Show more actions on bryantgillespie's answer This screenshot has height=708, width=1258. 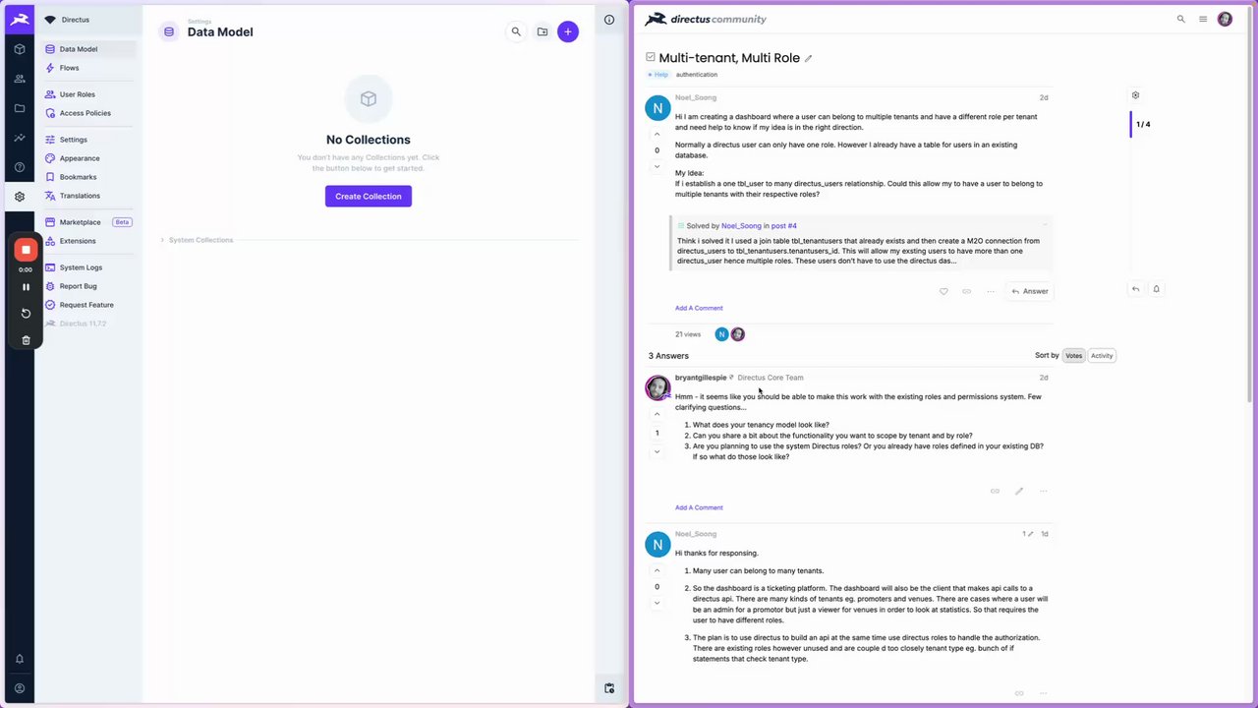coord(1043,491)
